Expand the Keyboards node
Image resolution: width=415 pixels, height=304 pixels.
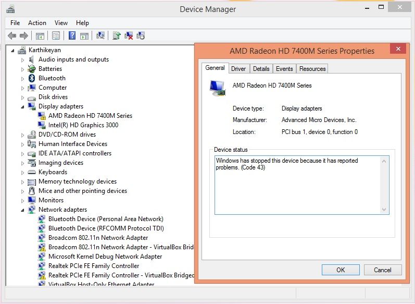[x=22, y=173]
